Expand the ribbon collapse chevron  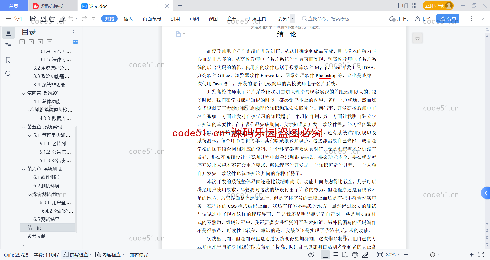click(482, 19)
